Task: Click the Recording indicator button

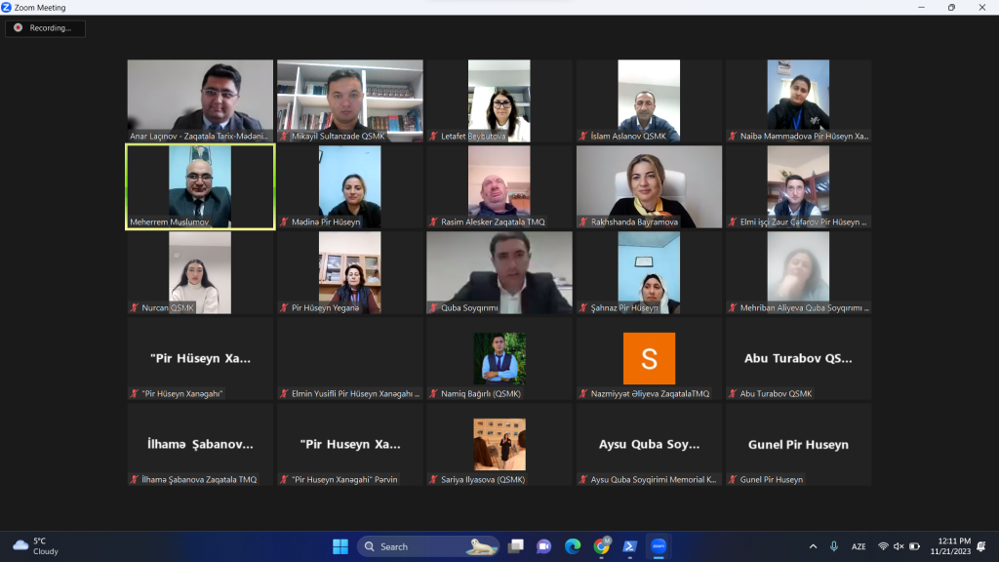Action: pos(45,28)
